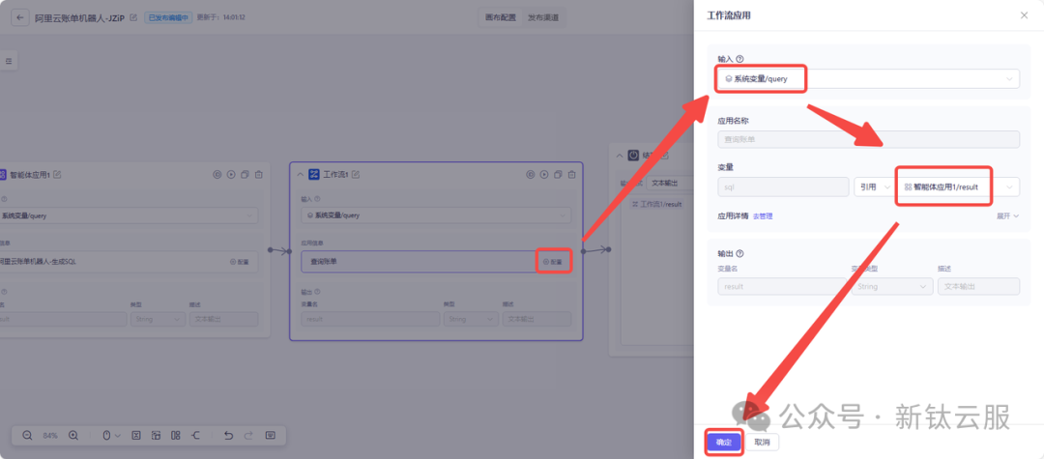This screenshot has height=459, width=1044.
Task: Click the copyright-style icon on 智能体应用1 node
Action: tap(217, 175)
